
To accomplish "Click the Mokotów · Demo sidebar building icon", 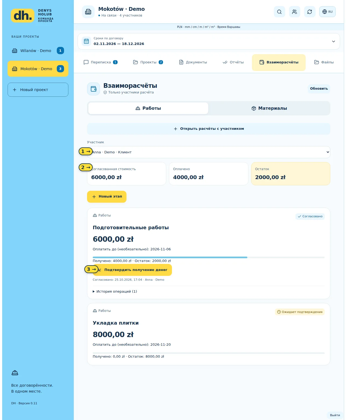I will click(15, 69).
